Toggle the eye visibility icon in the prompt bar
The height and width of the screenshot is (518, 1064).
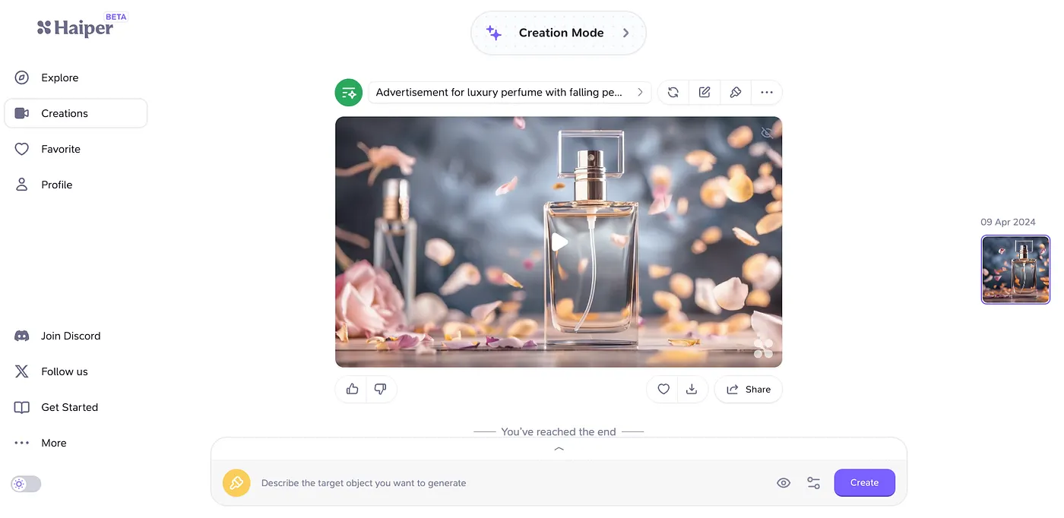pyautogui.click(x=784, y=483)
